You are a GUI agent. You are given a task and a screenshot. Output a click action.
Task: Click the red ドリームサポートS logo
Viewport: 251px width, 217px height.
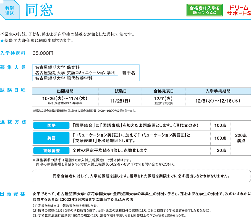tap(239, 11)
